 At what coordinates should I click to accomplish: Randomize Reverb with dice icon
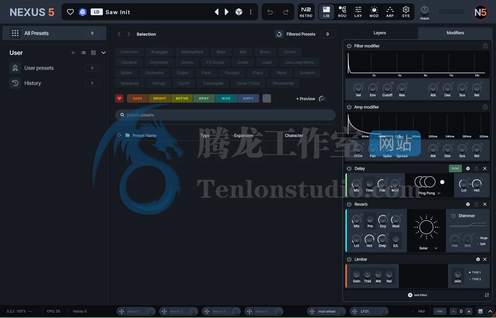tap(468, 204)
